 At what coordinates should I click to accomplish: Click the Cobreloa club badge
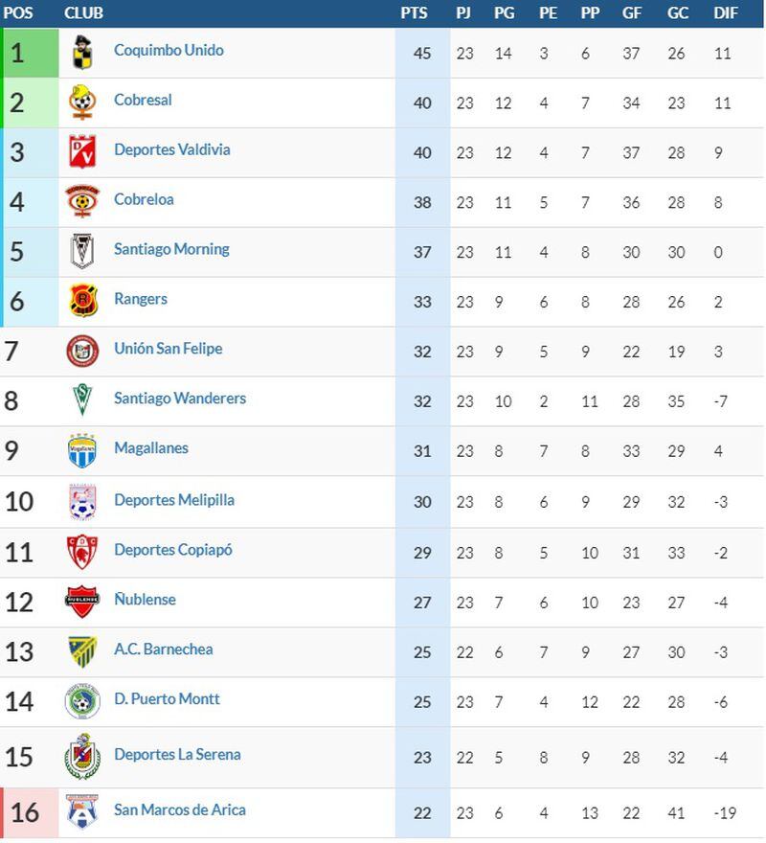pos(82,201)
